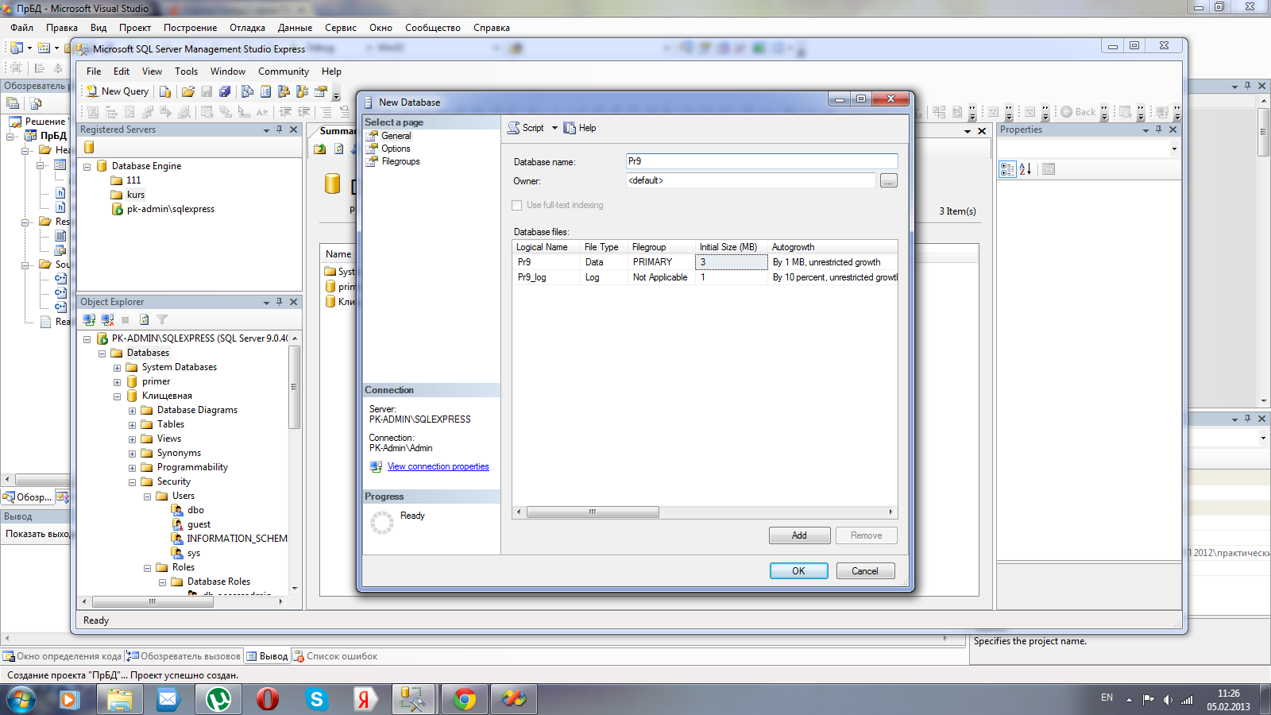Click OK in the New Database dialog
This screenshot has height=715, width=1271.
point(799,571)
